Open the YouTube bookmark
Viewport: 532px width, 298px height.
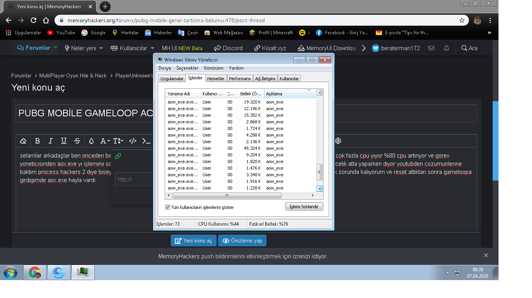coord(61,33)
